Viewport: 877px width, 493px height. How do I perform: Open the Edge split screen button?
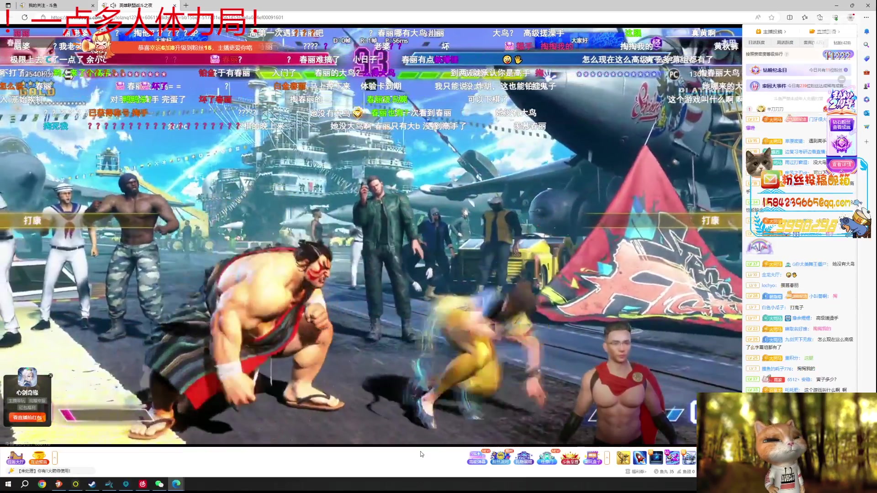click(x=790, y=17)
